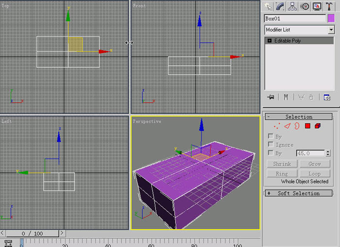This screenshot has width=340, height=247.
Task: Click the Open Mini Curve Editor icon
Action: [8, 243]
